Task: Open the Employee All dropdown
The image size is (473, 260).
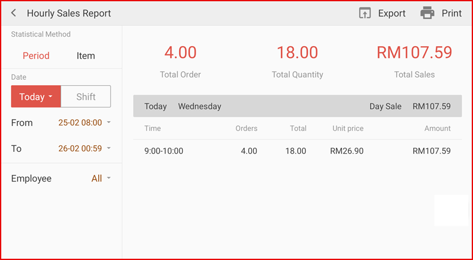Action: (101, 178)
